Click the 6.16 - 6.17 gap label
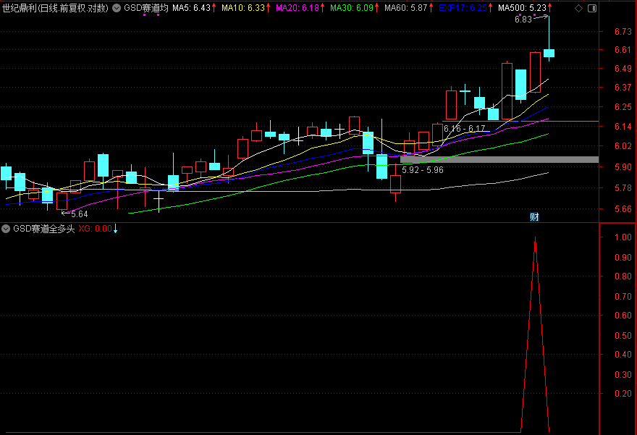Image resolution: width=637 pixels, height=435 pixels. (x=464, y=129)
